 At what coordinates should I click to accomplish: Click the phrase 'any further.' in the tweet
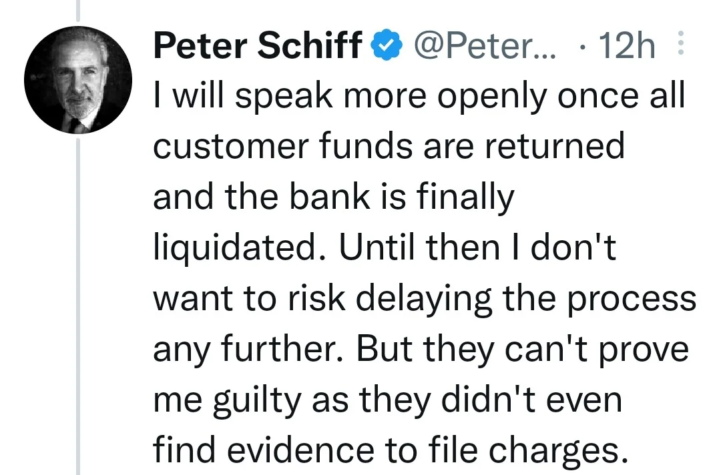click(248, 348)
